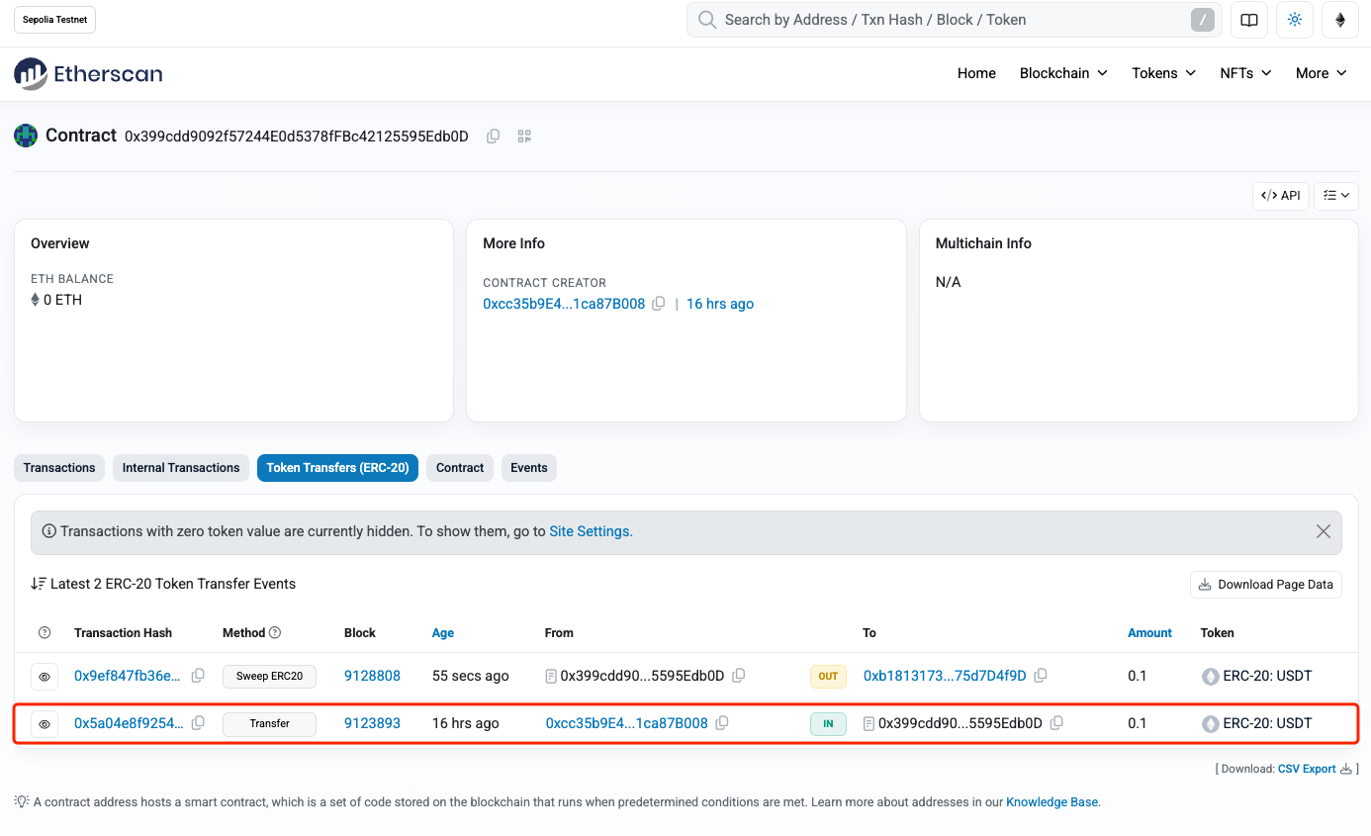This screenshot has width=1371, height=836.
Task: Click the Method column help icon
Action: (276, 633)
